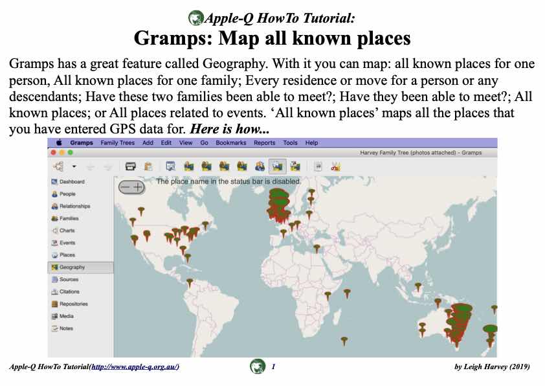Open the Go menu
Screen dimensions: 545x386
tap(204, 142)
